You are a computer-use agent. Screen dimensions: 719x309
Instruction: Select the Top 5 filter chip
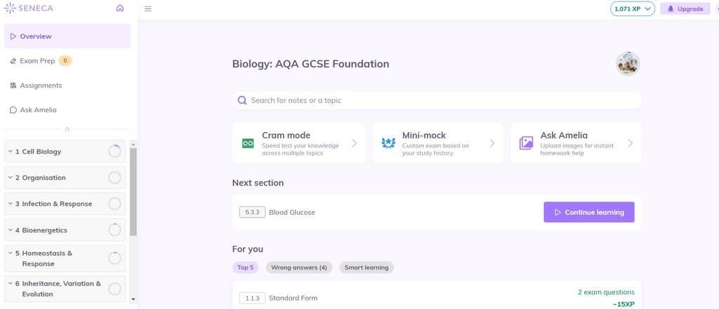(245, 268)
